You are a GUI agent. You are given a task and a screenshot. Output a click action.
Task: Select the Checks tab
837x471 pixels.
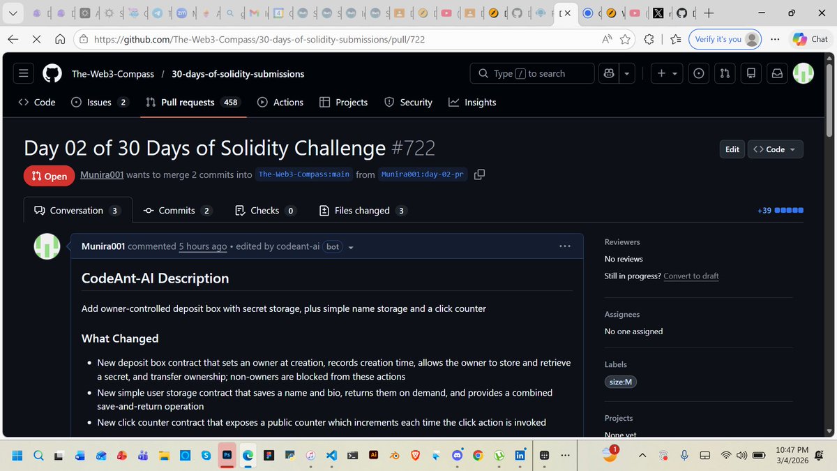[265, 210]
